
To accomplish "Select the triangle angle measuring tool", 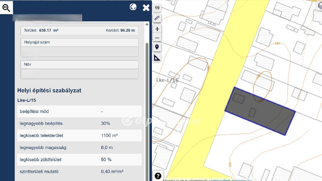I will pos(157,58).
